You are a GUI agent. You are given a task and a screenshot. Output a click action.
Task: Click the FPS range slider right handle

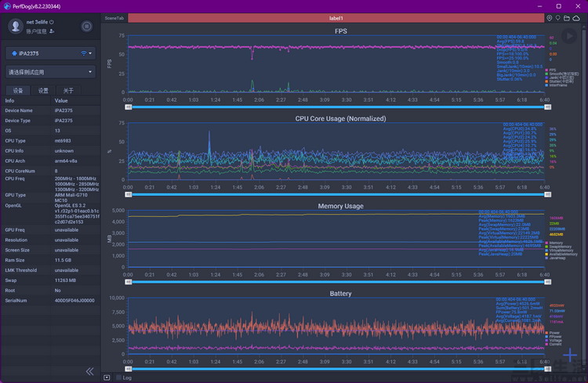tap(548, 107)
